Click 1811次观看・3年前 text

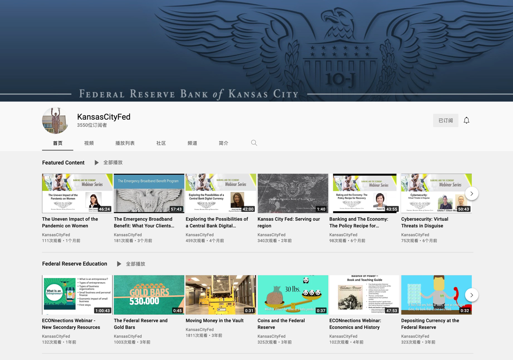click(x=204, y=335)
